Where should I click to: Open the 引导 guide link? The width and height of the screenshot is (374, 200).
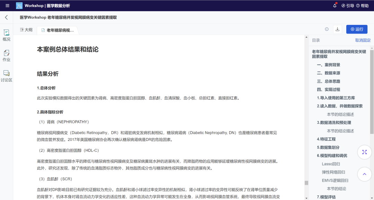click(348, 6)
